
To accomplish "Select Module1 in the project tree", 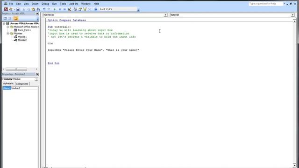I will [22, 37].
